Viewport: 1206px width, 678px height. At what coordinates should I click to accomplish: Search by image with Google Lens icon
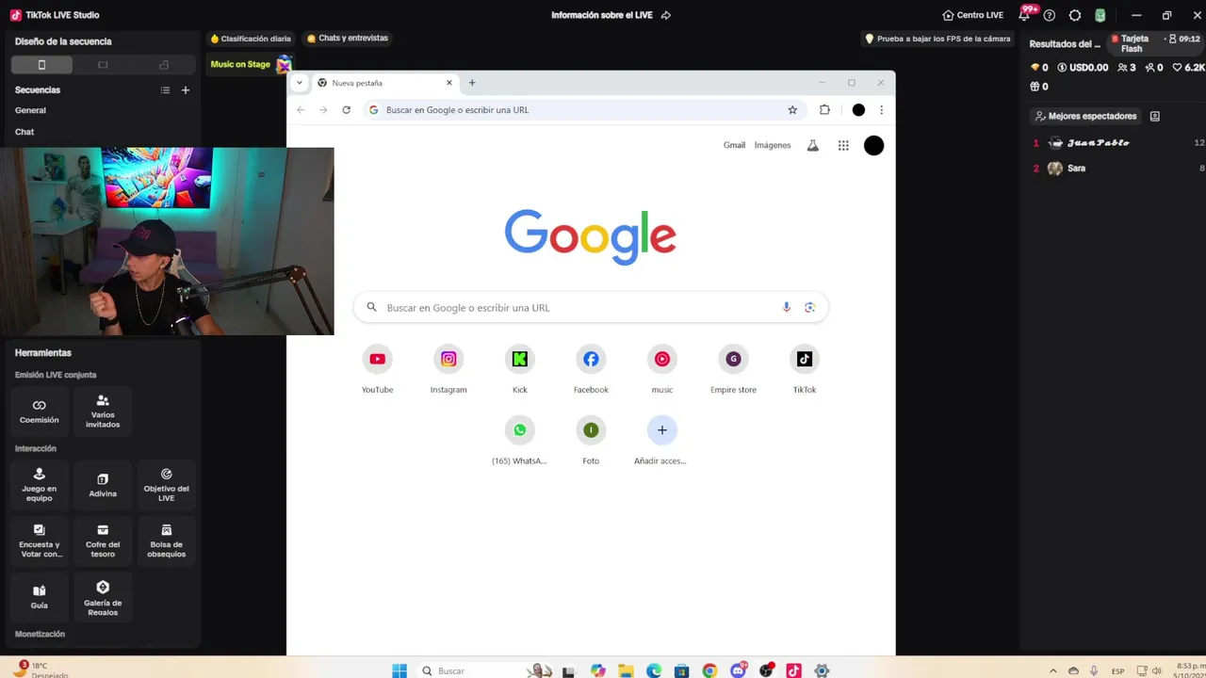809,307
